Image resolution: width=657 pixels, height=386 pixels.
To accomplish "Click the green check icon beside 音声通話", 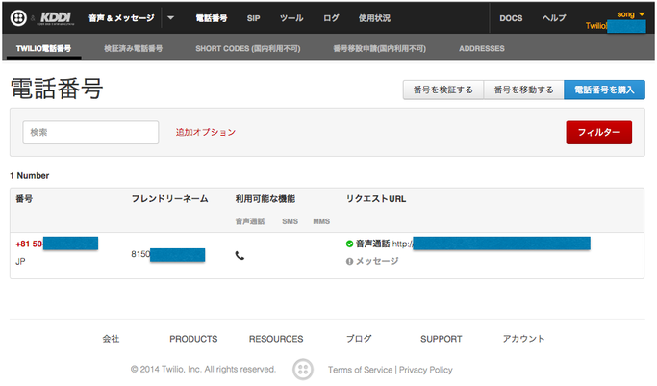I will (x=349, y=244).
